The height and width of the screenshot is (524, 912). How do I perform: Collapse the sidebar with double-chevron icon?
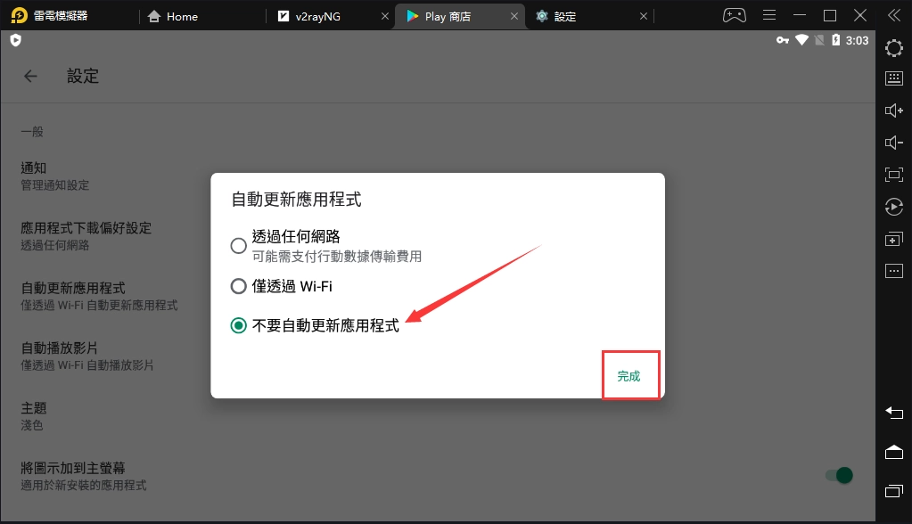pyautogui.click(x=894, y=16)
